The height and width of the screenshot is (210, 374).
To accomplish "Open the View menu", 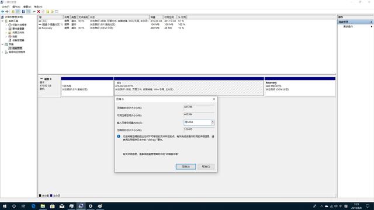I will click(x=27, y=6).
